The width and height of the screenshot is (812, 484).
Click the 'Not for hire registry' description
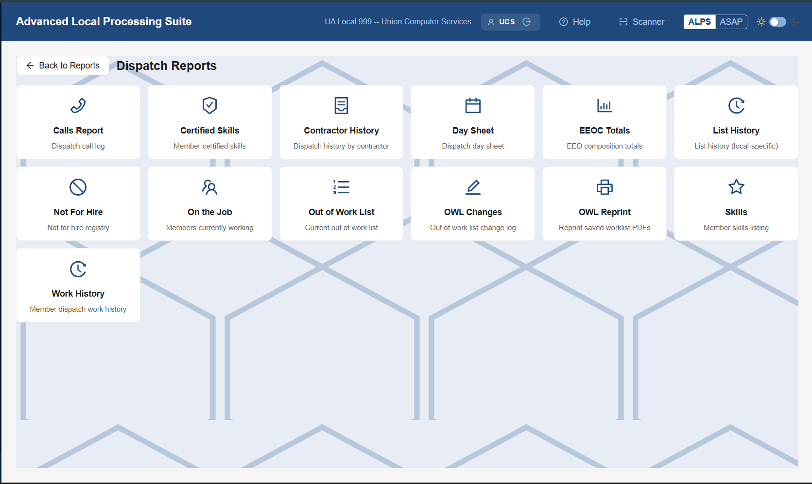click(x=78, y=228)
